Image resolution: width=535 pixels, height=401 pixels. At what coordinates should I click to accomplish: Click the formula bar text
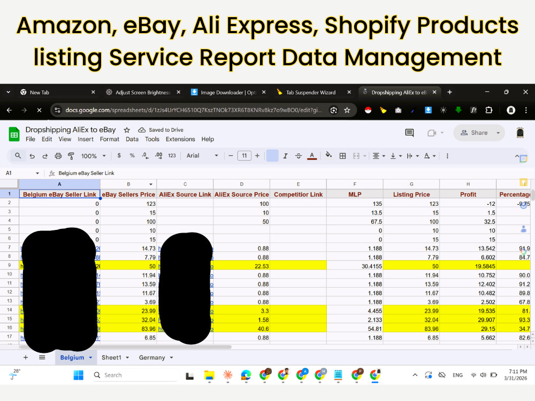(x=86, y=173)
